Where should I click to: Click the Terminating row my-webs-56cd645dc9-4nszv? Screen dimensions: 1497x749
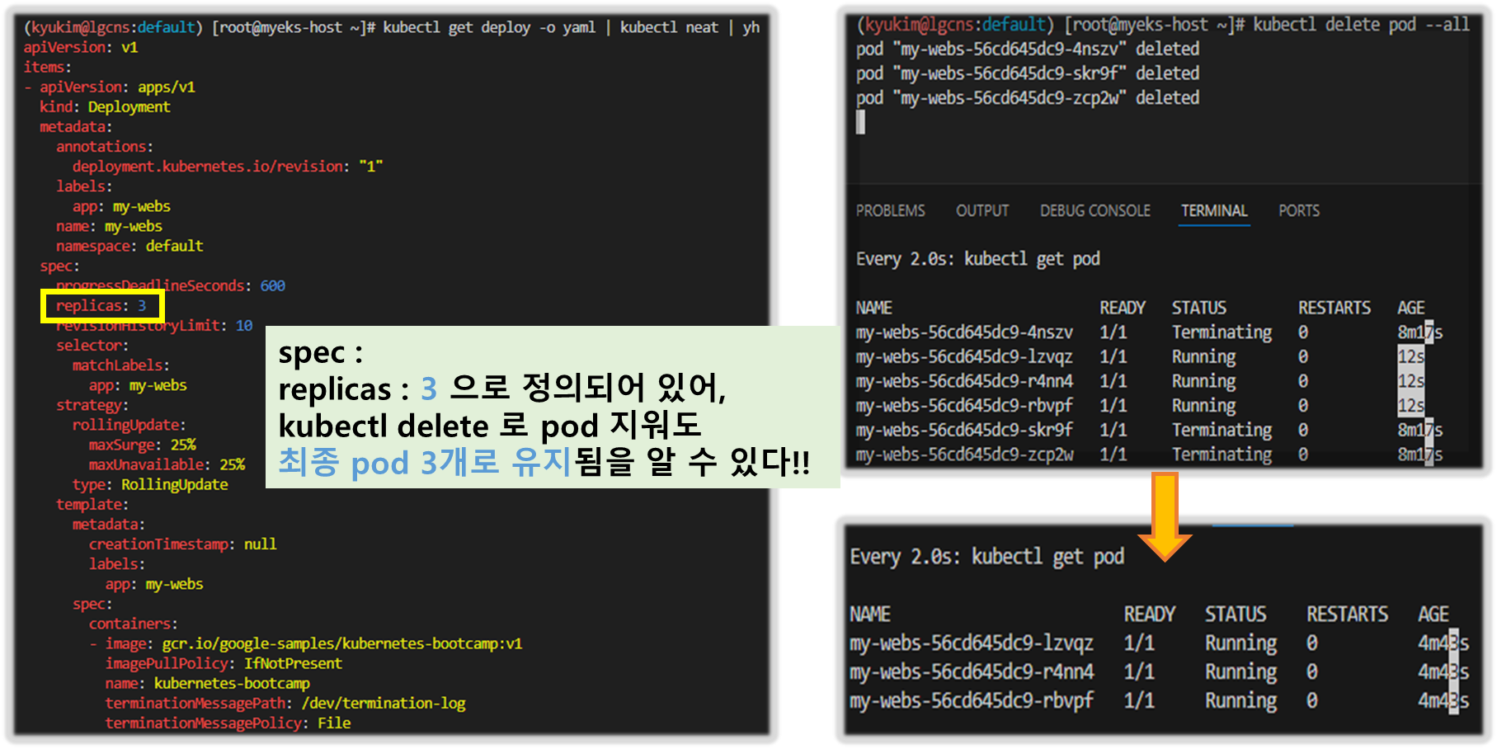click(x=1149, y=332)
